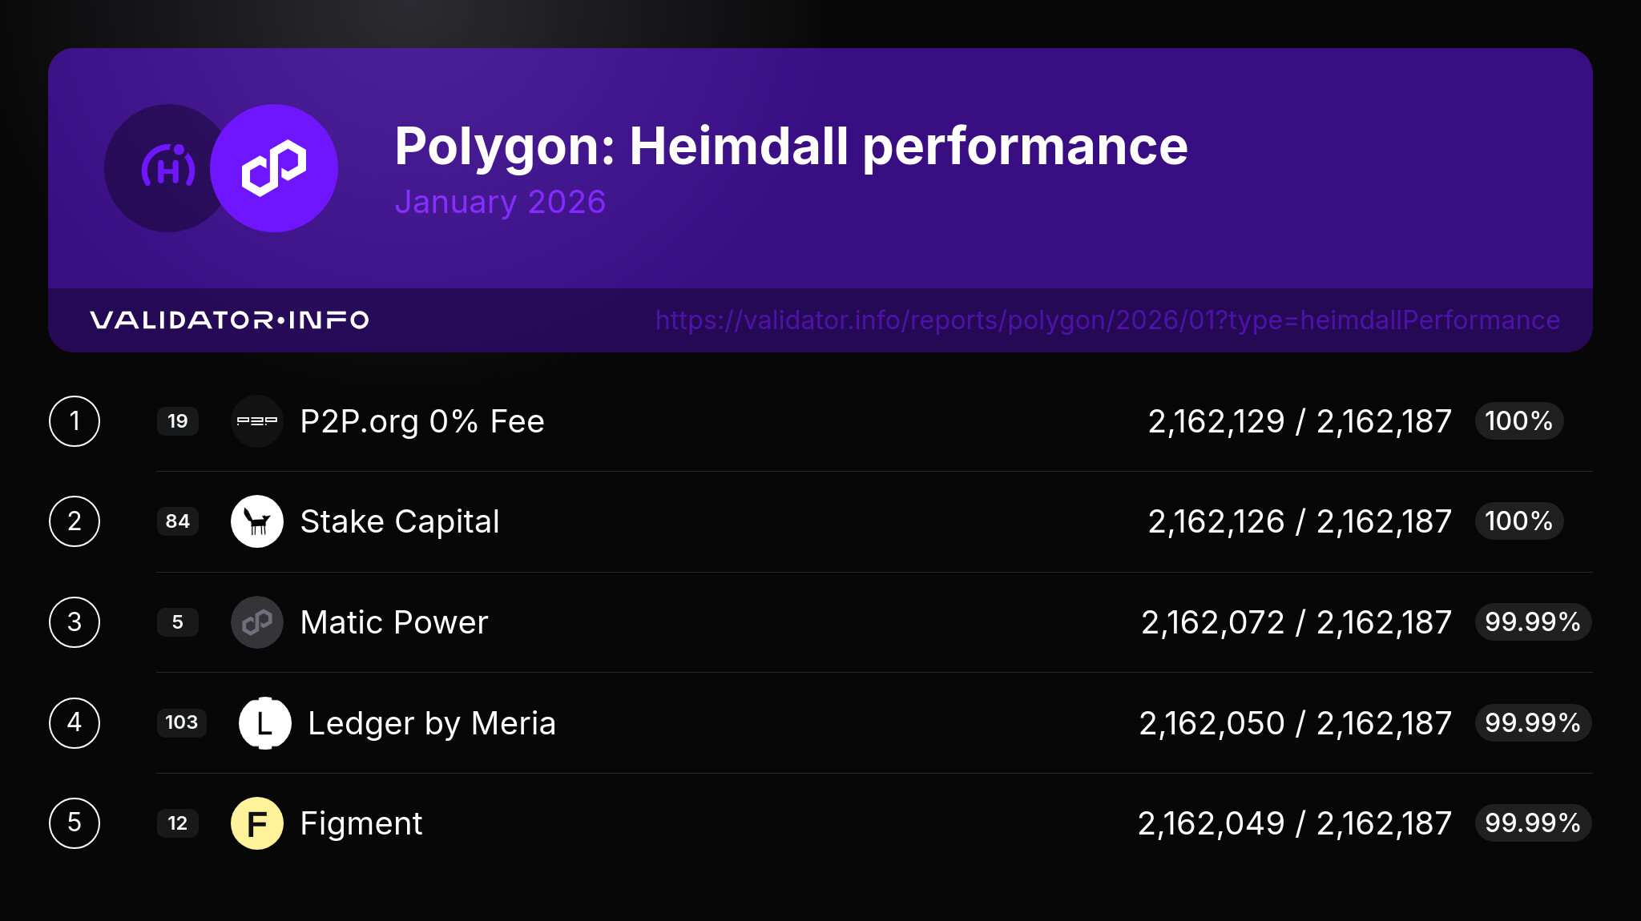Click the 100% pill on Stake Capital row
1641x921 pixels.
point(1518,521)
